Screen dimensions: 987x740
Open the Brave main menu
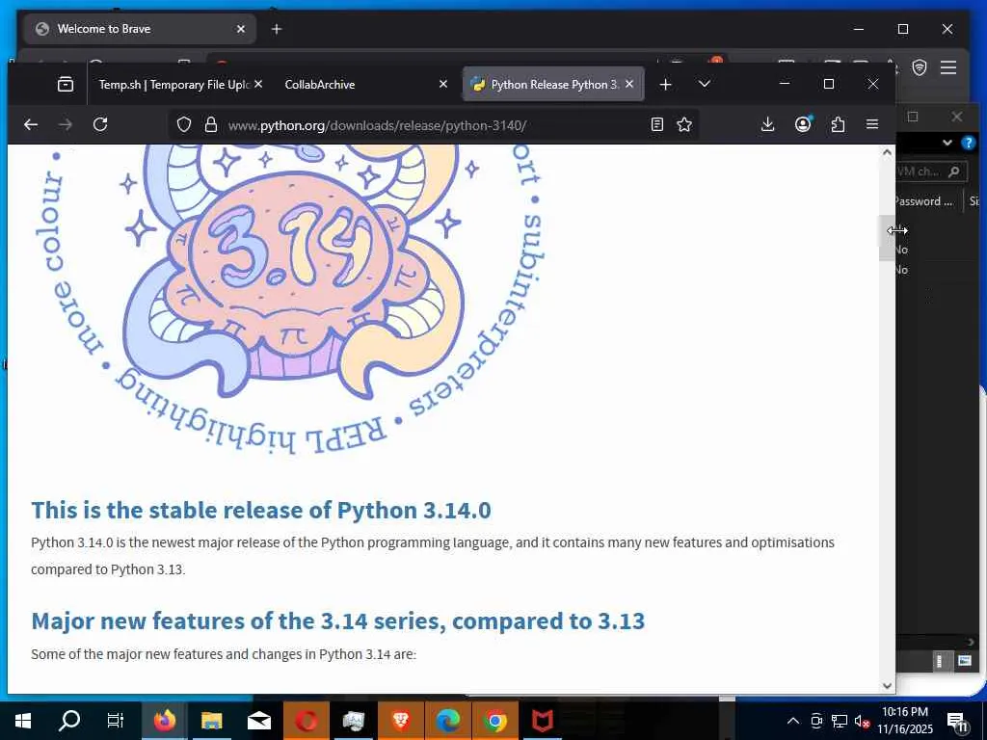tap(948, 67)
